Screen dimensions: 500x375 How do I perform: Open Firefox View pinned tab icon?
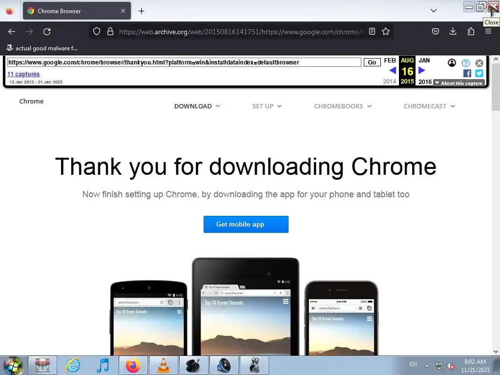pos(10,11)
